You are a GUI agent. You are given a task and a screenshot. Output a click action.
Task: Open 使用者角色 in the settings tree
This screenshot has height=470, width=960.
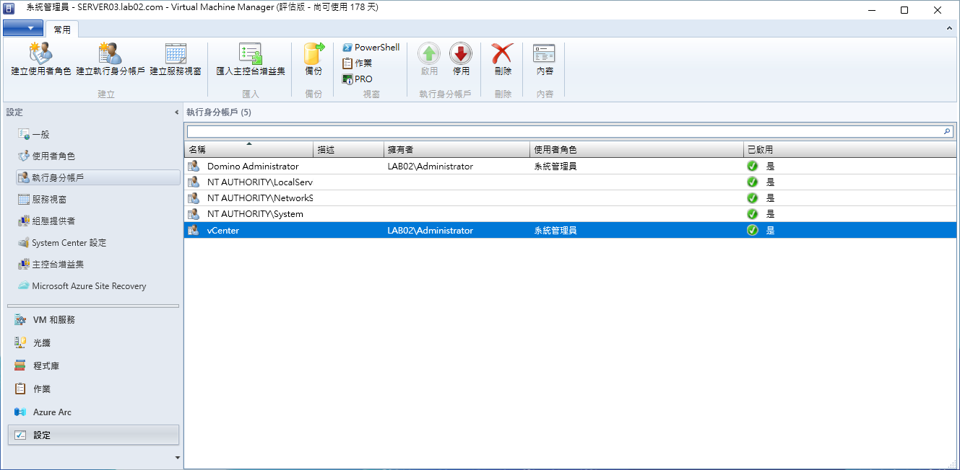coord(53,156)
